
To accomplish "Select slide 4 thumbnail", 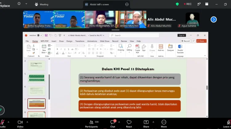I will [x=37, y=65].
